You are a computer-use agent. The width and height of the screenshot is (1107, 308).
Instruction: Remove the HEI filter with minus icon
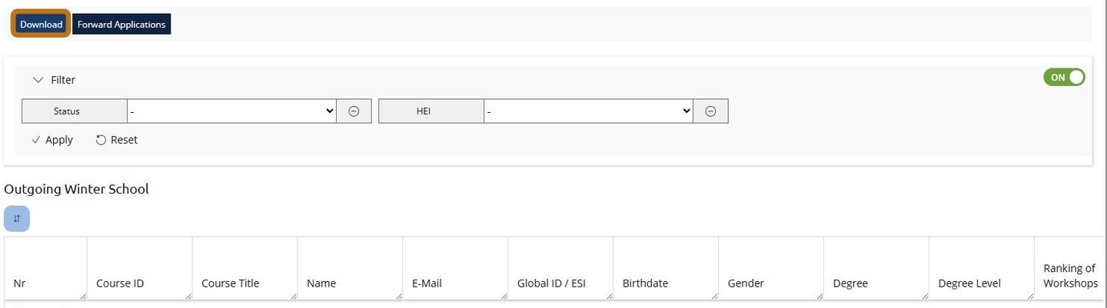point(711,111)
